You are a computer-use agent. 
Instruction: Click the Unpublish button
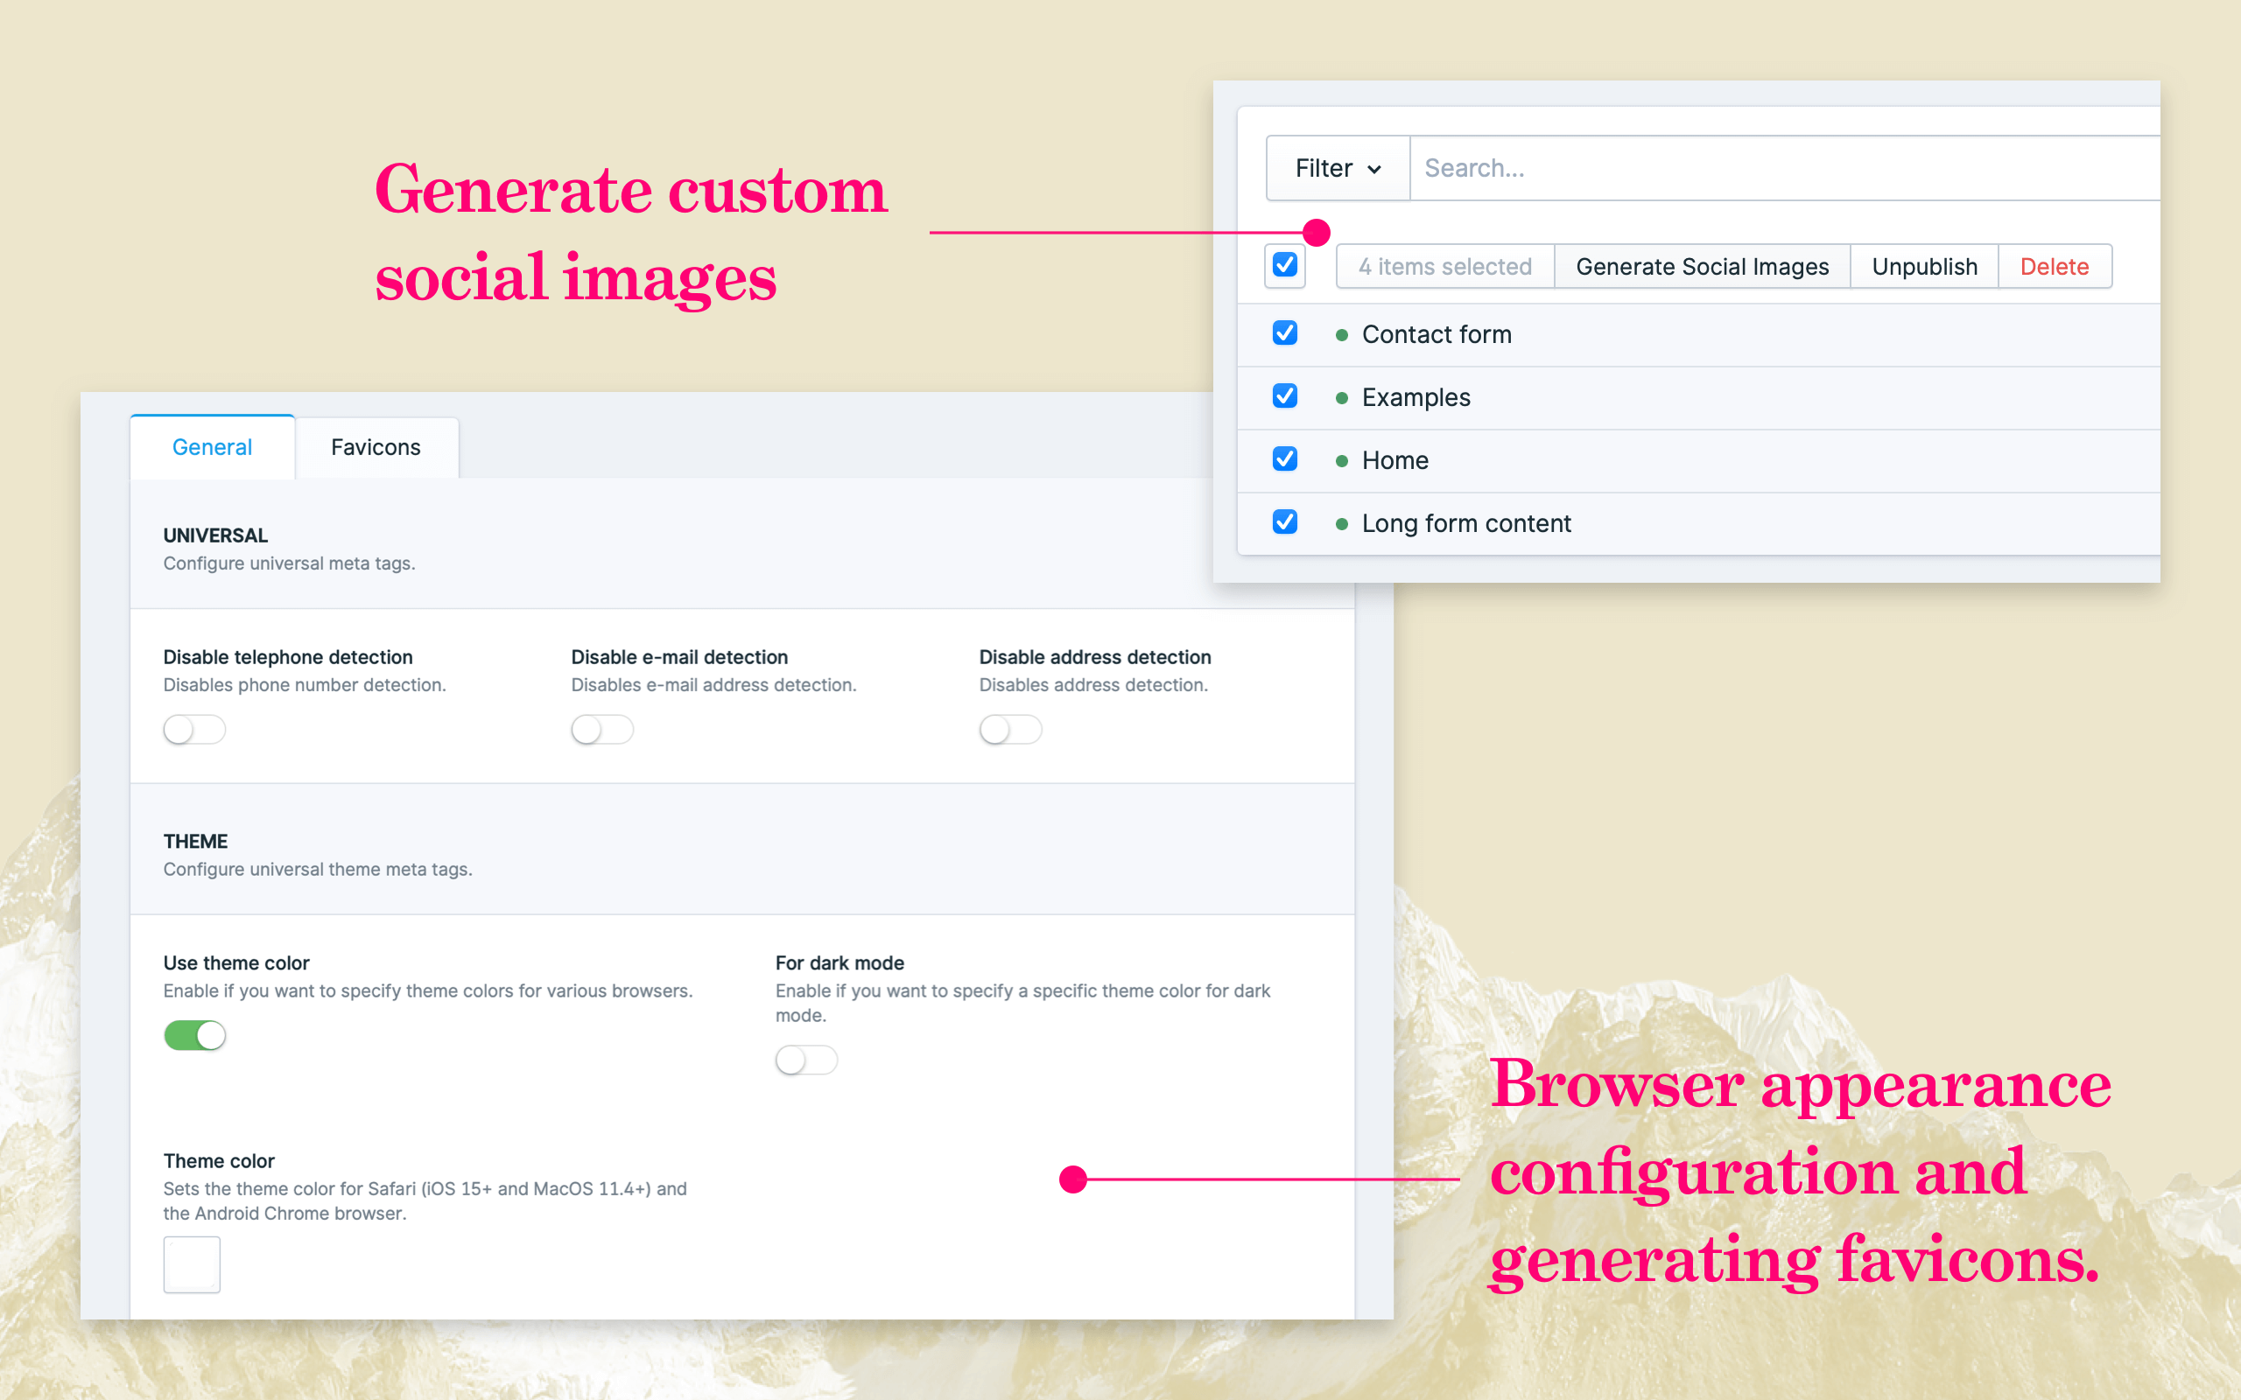[x=1923, y=267]
